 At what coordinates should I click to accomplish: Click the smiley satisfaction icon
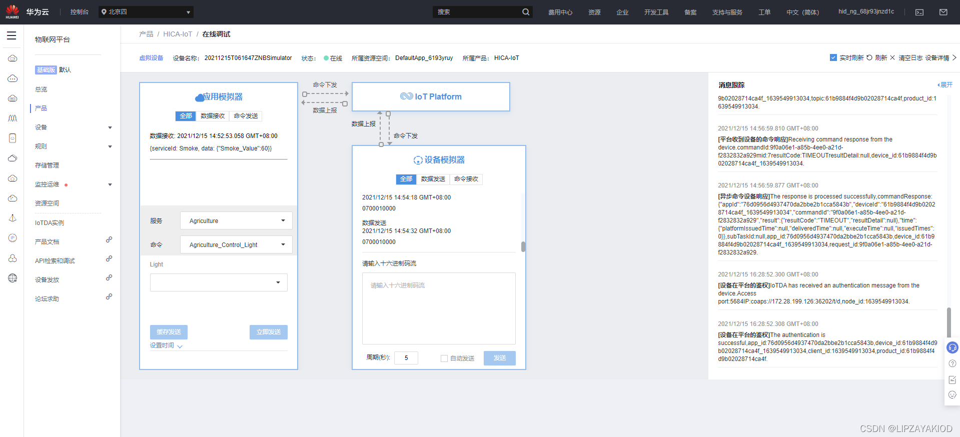click(952, 394)
